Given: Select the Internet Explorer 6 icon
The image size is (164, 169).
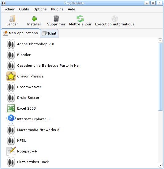Looking at the screenshot, I should pyautogui.click(x=11, y=119).
